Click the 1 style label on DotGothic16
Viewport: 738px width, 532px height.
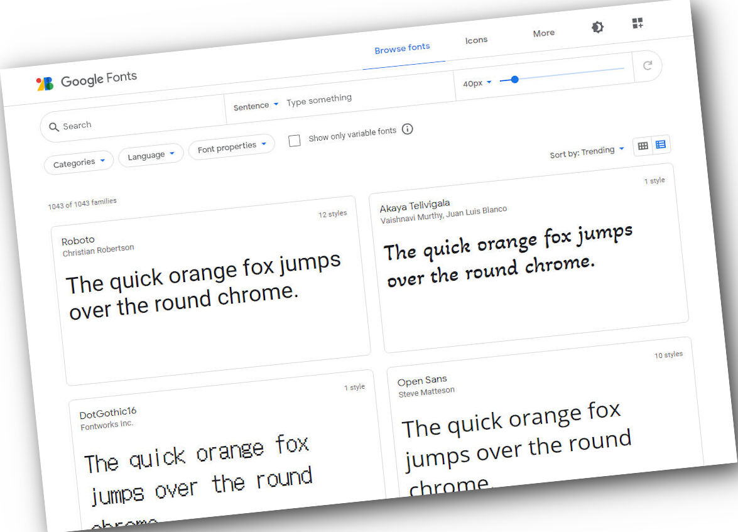[x=354, y=388]
